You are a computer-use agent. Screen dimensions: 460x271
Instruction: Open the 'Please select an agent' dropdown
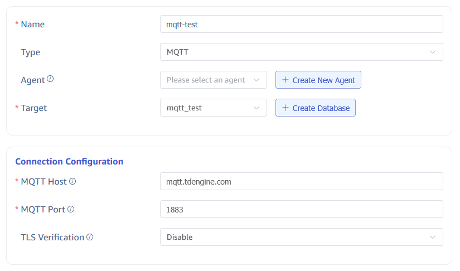pyautogui.click(x=207, y=80)
